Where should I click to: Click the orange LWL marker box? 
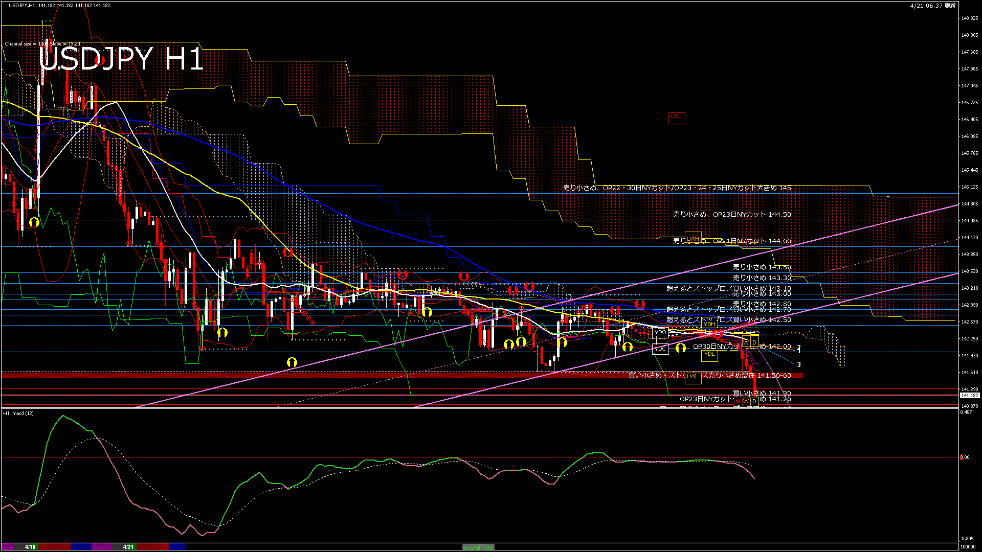[x=693, y=378]
